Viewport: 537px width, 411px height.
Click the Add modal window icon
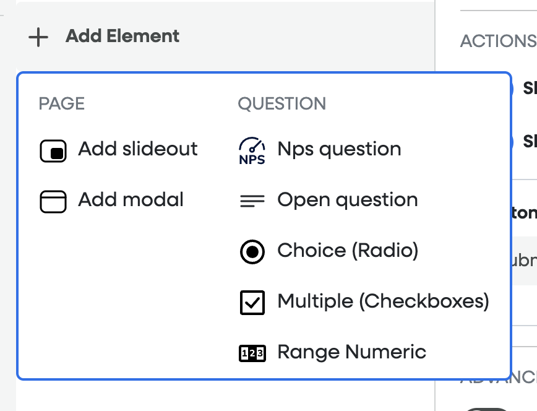click(53, 202)
